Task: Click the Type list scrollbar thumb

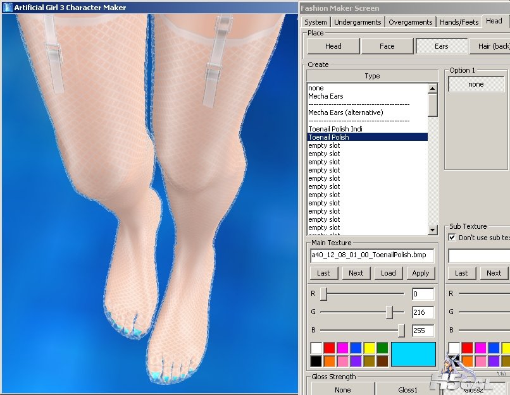Action: 433,105
